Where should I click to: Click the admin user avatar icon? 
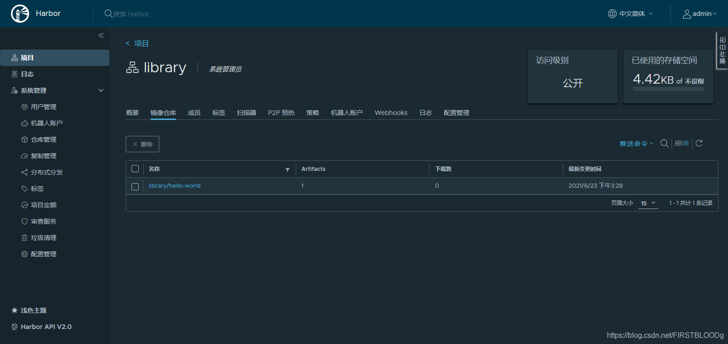687,14
